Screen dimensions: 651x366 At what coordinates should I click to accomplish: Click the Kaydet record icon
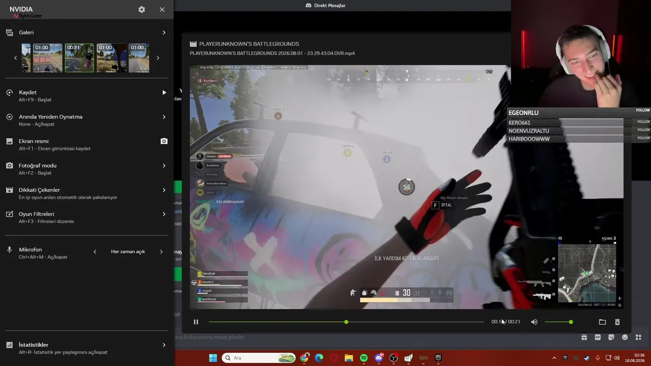(9, 93)
